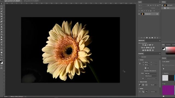Select the Frame tool
The image size is (175, 98).
[1, 16]
